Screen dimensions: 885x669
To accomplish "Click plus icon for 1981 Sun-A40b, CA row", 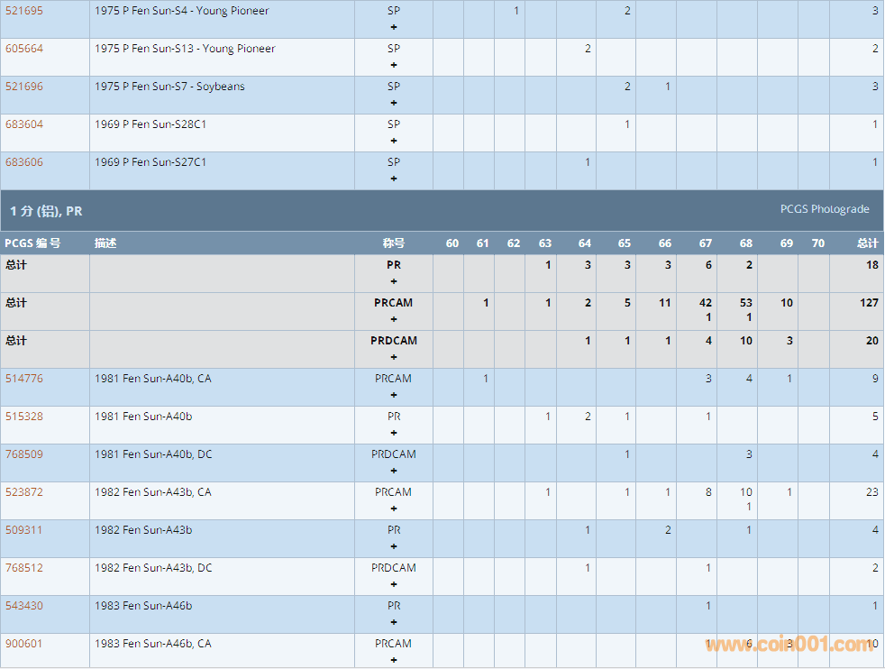I will (x=394, y=395).
